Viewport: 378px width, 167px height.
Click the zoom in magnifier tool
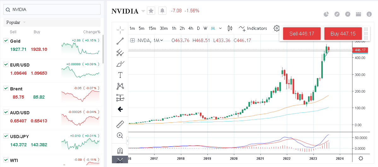(x=120, y=136)
